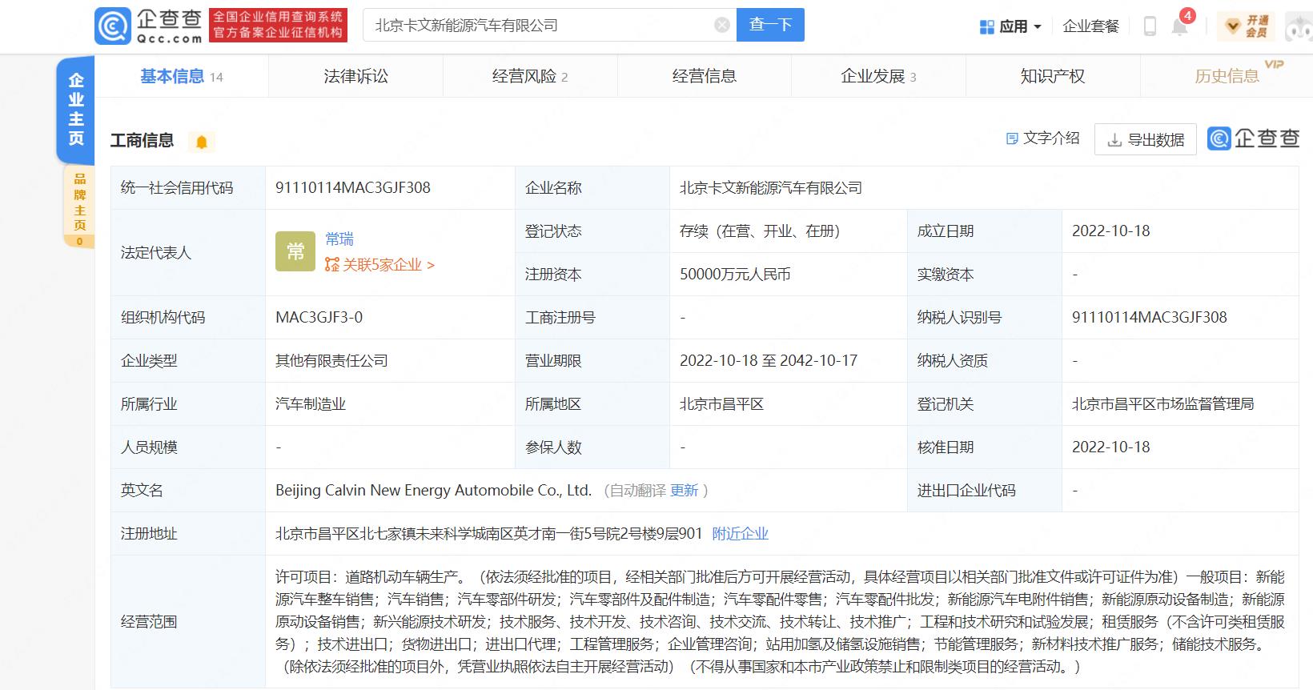The height and width of the screenshot is (690, 1313).
Task: Open the 经营风险 tab
Action: point(529,77)
